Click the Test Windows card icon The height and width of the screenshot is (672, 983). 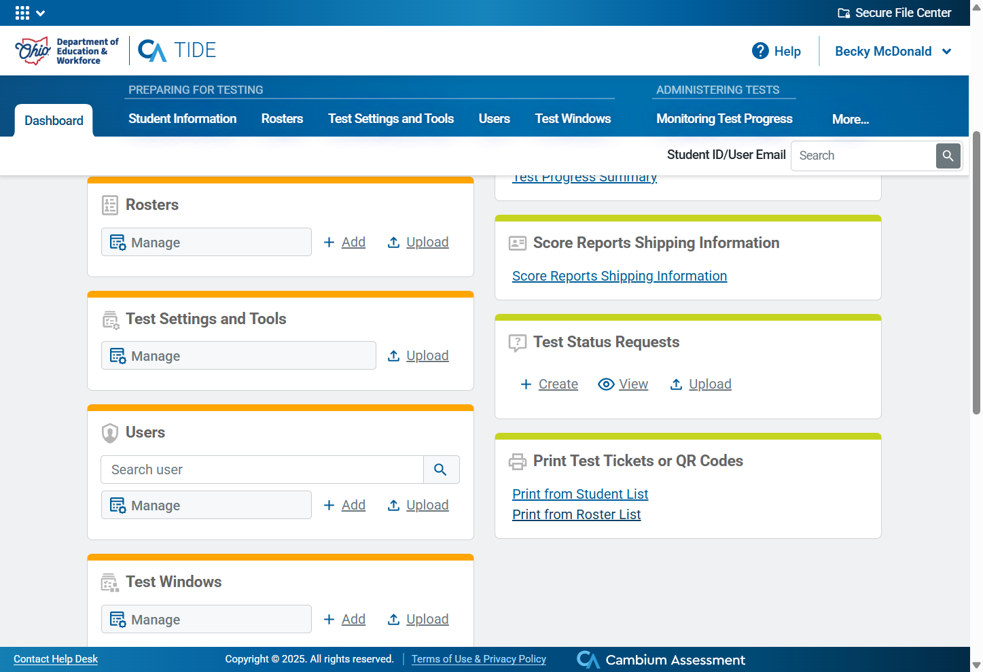[x=110, y=582]
